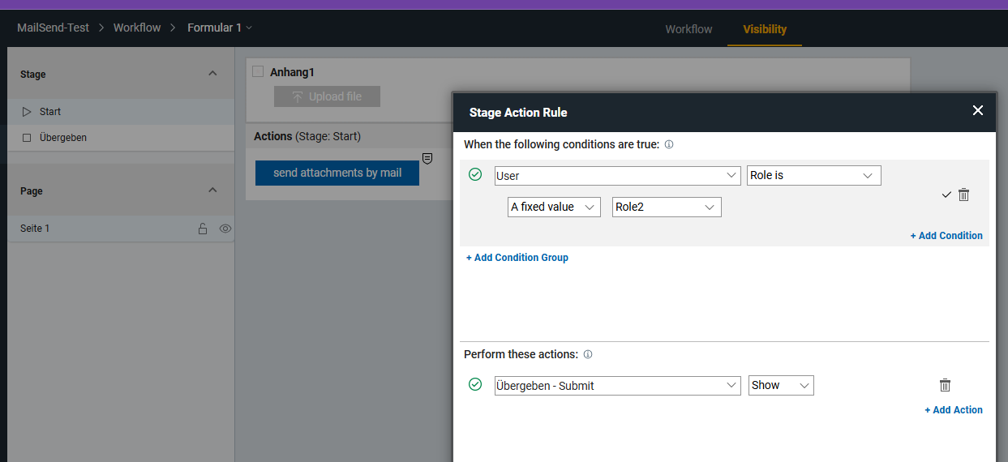Confirm the condition with the checkmark icon
The width and height of the screenshot is (1008, 462).
point(946,195)
